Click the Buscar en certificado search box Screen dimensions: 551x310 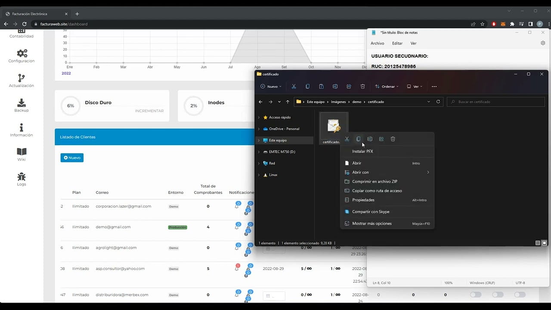496,102
